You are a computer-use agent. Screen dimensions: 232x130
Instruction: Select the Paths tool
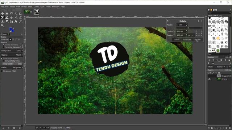pos(11,21)
